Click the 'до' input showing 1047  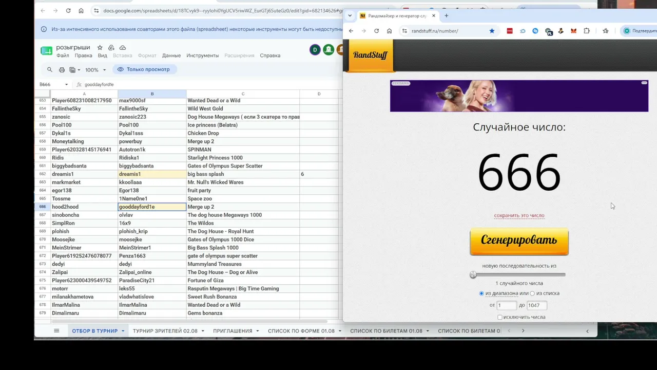point(536,305)
